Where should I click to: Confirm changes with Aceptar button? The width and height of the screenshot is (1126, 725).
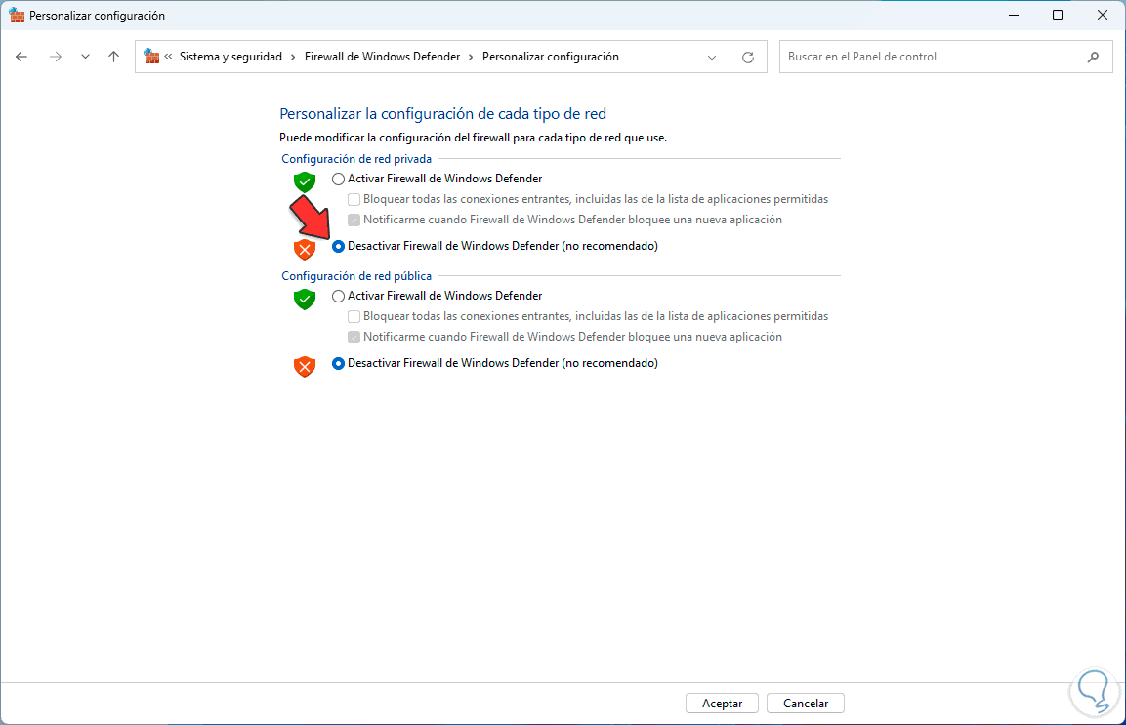(722, 704)
